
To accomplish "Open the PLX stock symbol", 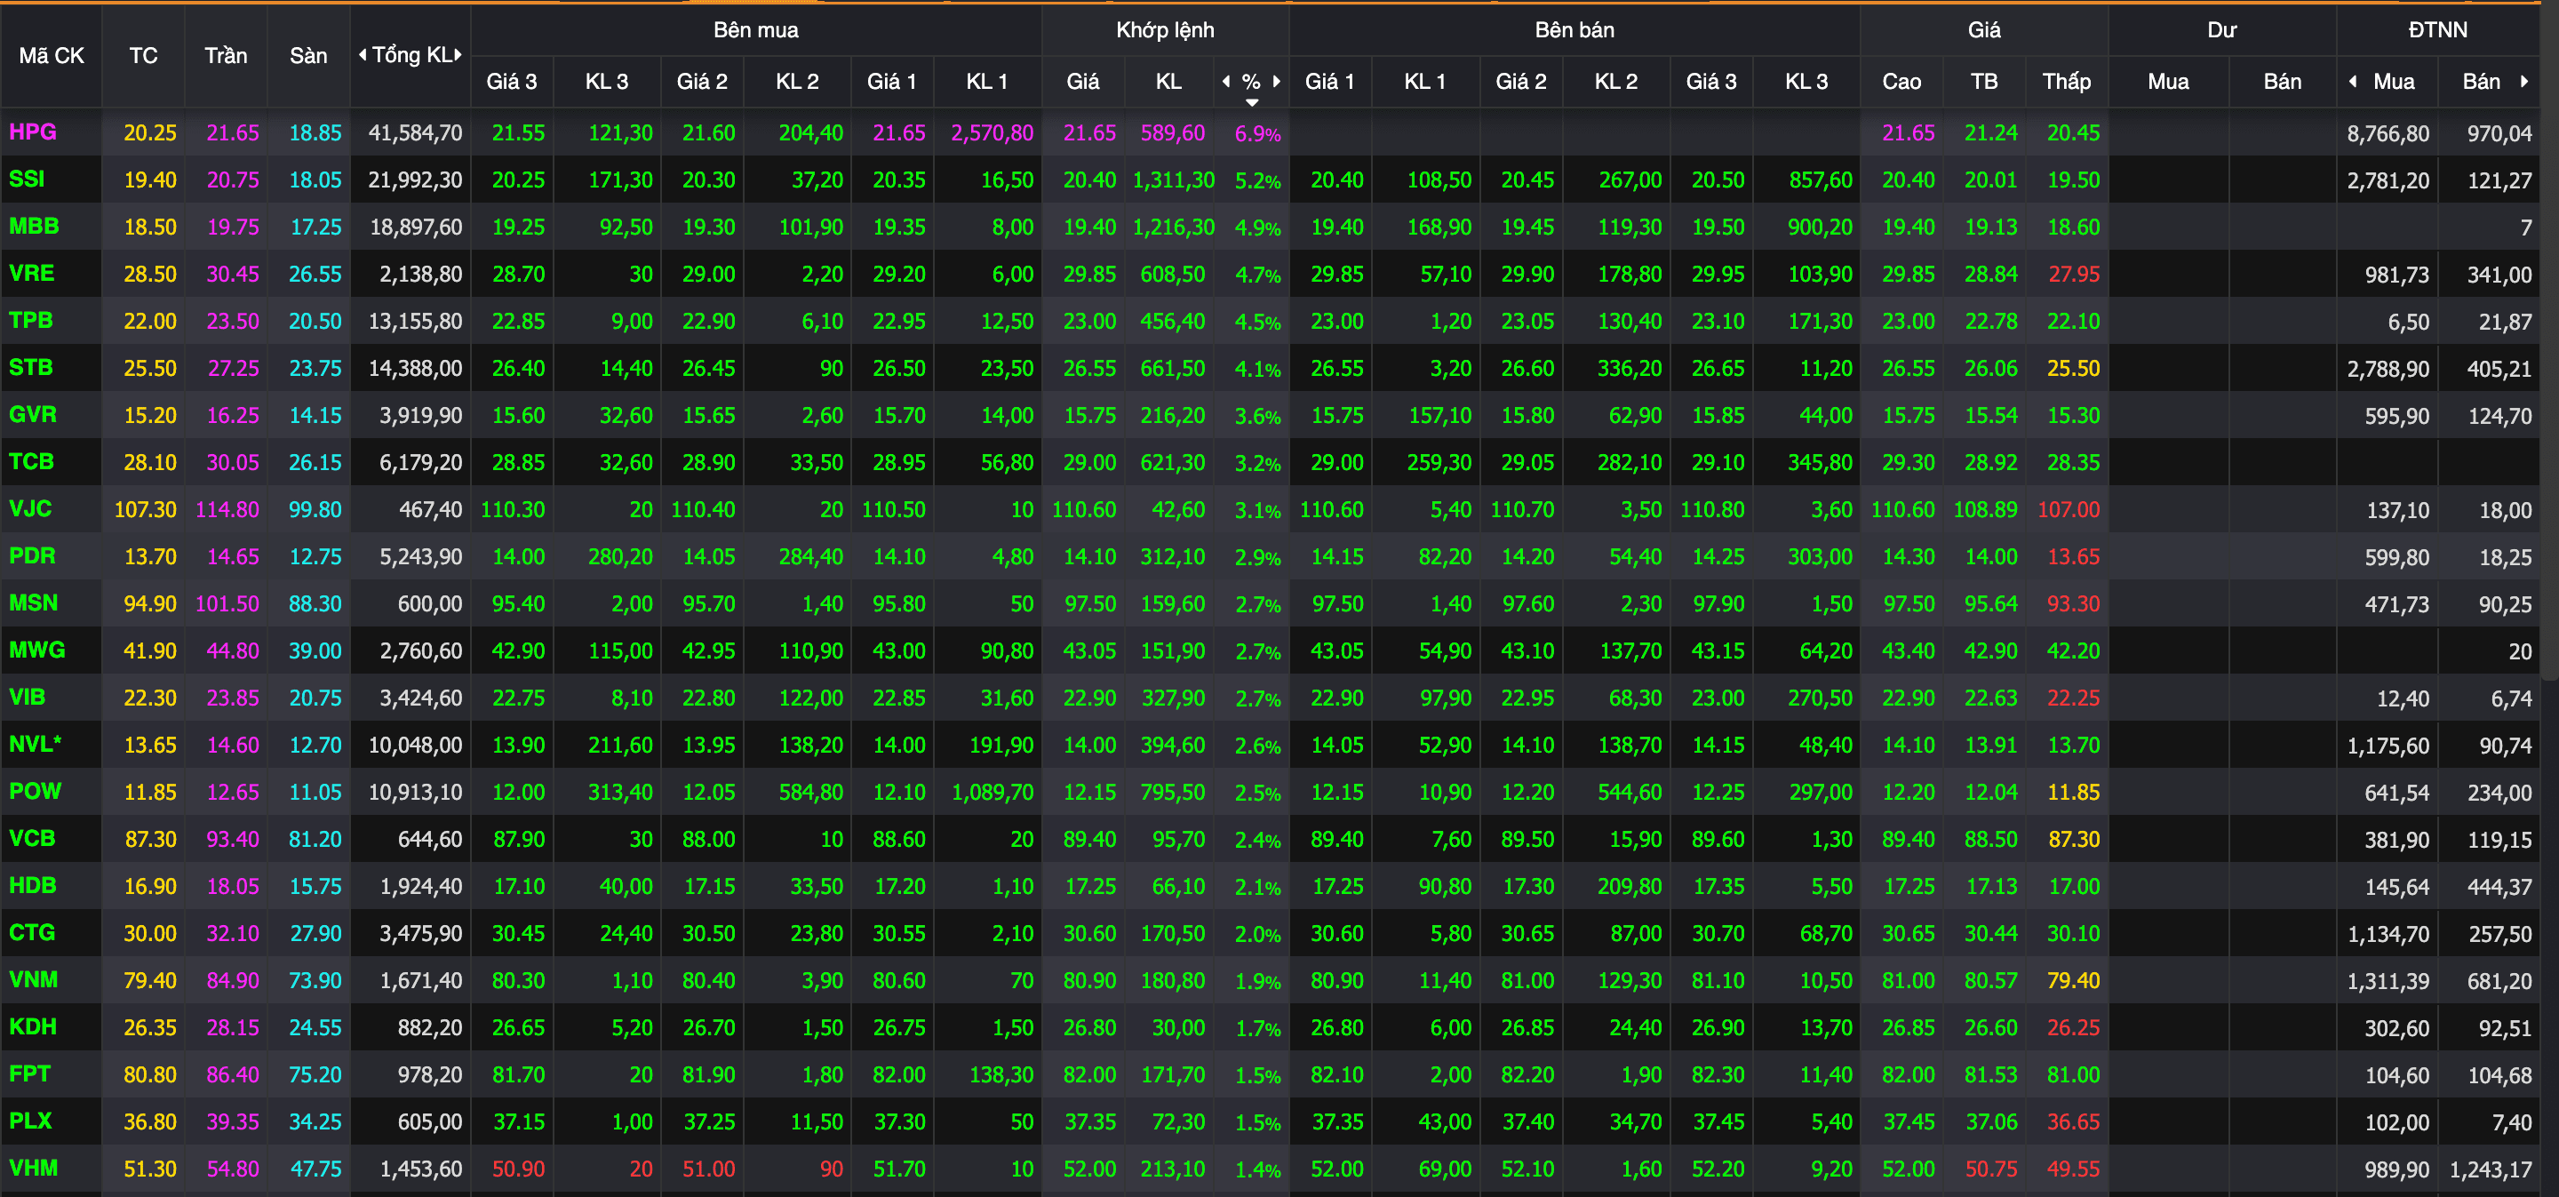I will point(31,1121).
